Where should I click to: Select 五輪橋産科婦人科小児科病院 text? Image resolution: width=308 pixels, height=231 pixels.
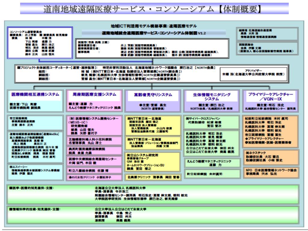point(90,139)
